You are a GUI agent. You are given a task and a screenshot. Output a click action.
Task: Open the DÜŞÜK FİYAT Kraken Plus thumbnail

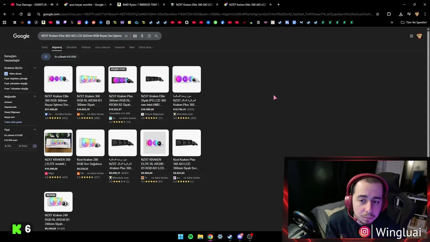(x=123, y=79)
